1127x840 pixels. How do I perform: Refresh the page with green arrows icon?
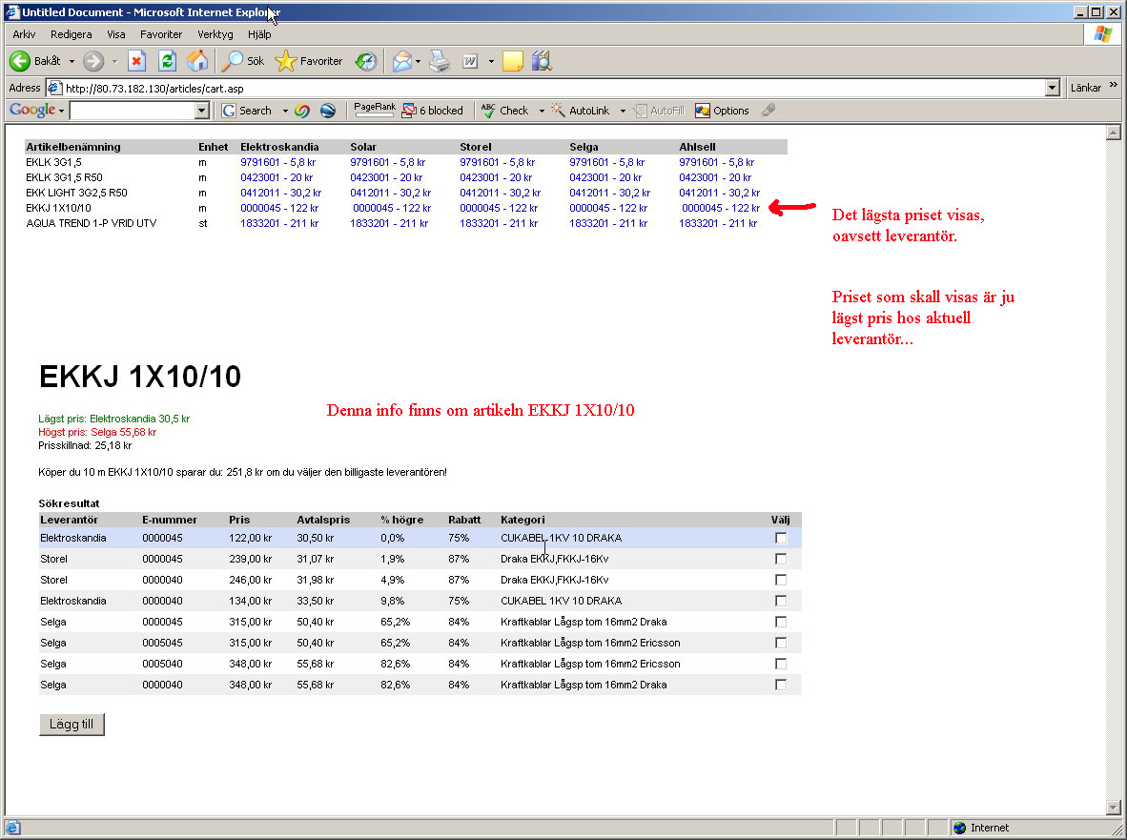click(x=168, y=61)
